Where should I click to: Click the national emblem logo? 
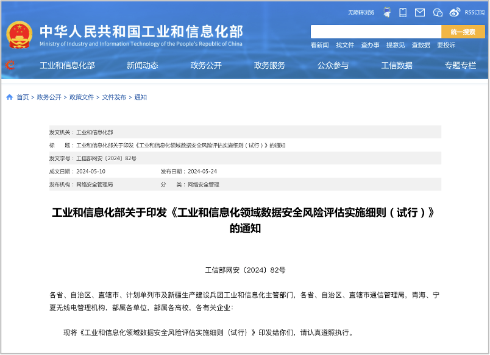[20, 35]
